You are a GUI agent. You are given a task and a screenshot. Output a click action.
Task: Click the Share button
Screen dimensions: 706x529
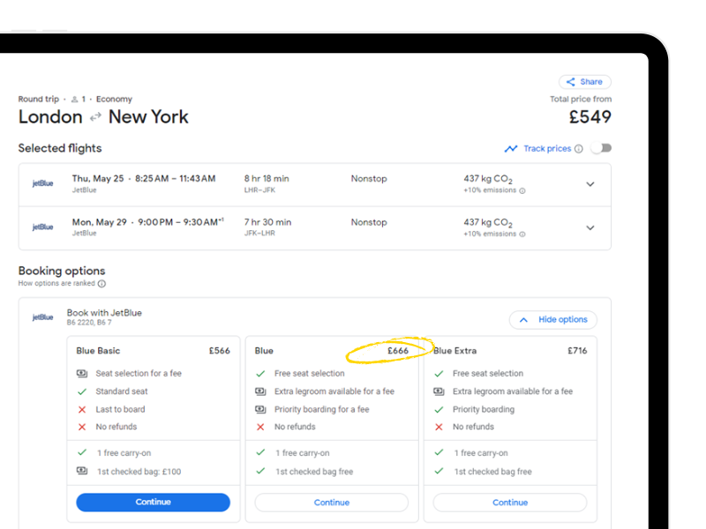coord(584,82)
